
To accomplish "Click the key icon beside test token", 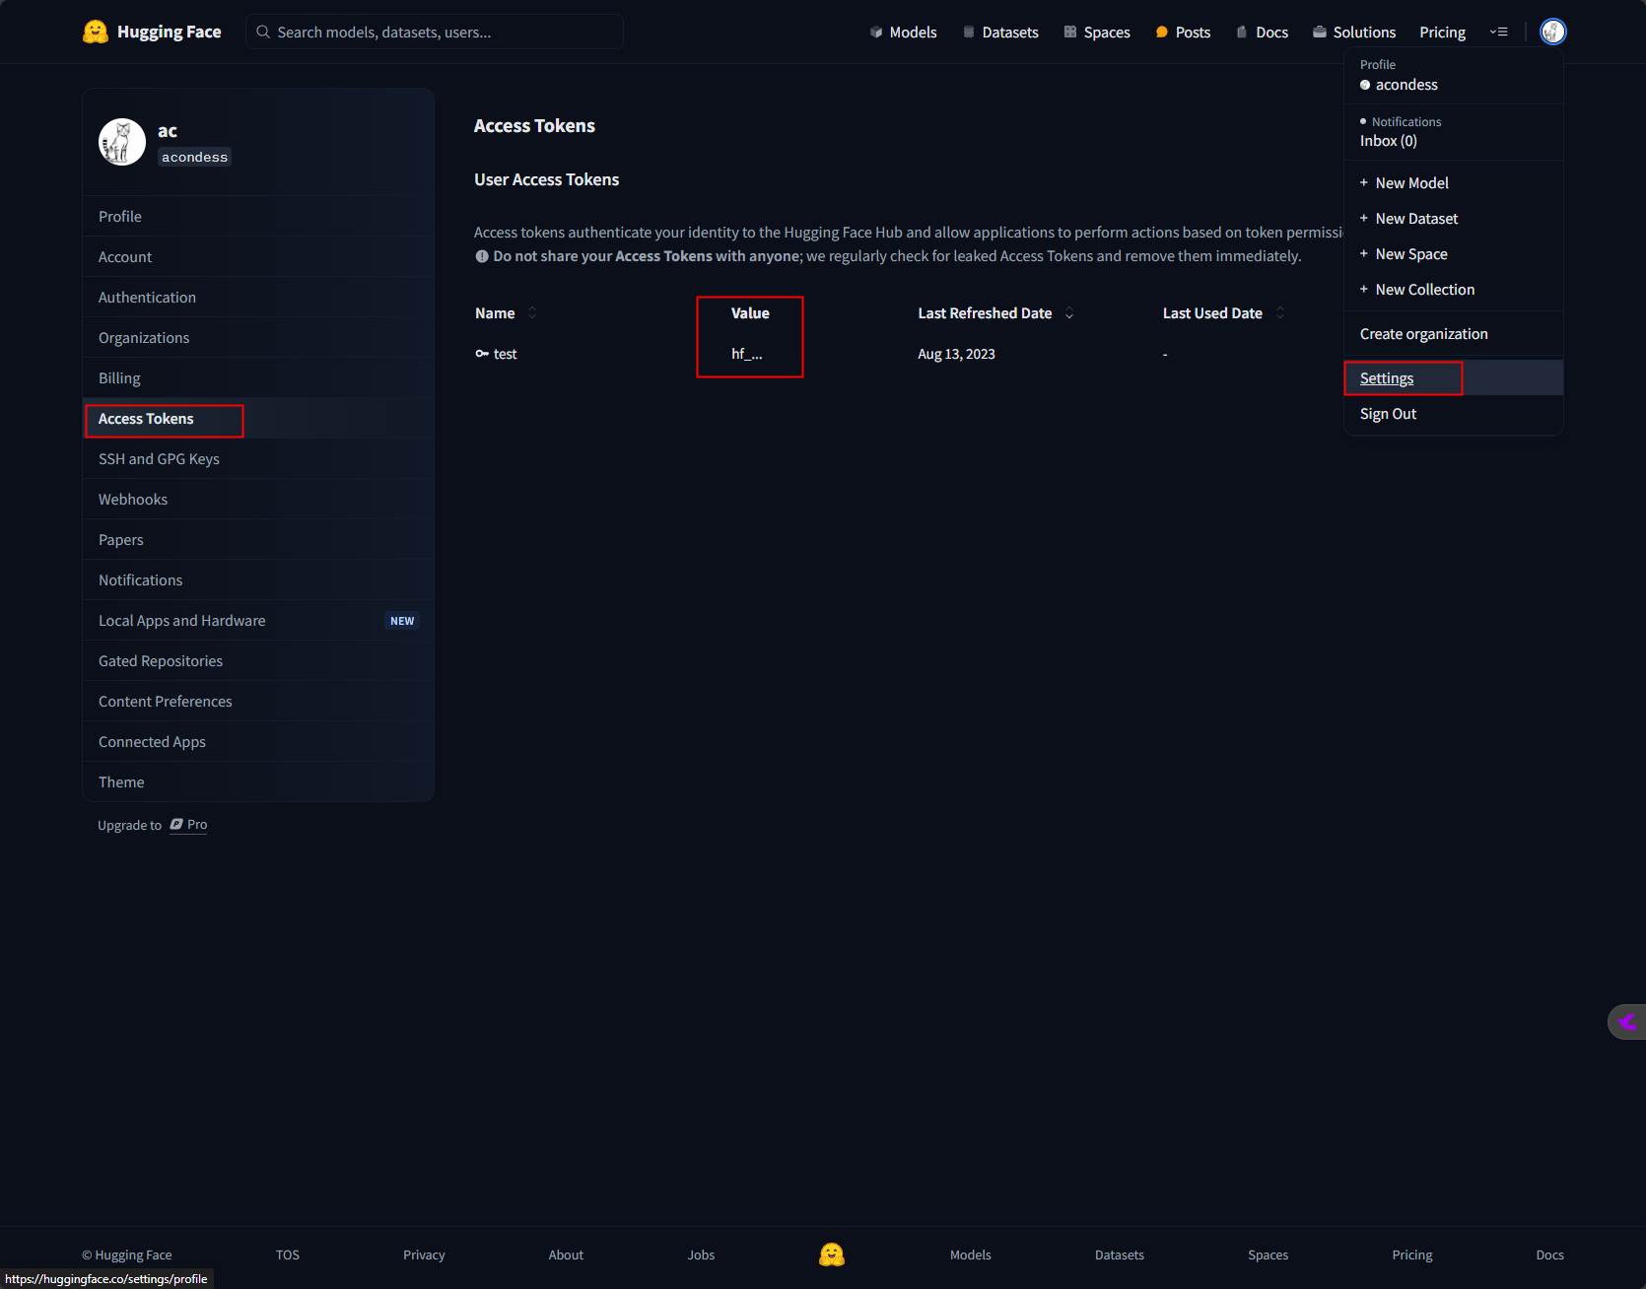I will click(482, 354).
